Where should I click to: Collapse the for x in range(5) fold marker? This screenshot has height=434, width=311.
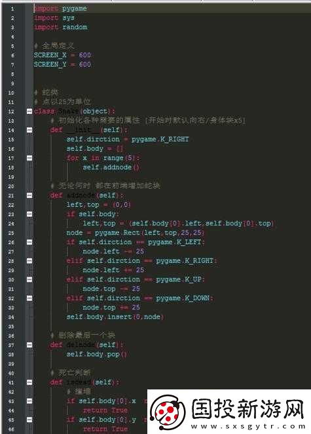click(x=29, y=158)
